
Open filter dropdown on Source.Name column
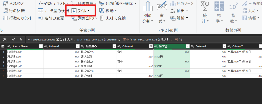(x=41, y=46)
